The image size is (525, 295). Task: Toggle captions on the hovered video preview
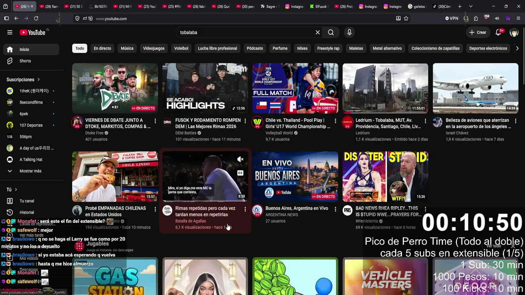click(x=240, y=173)
